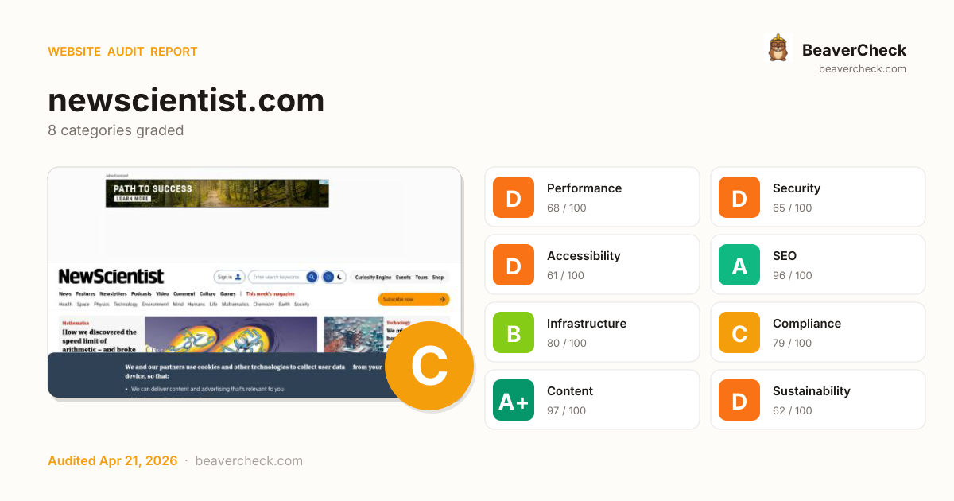Click the beavercheck.com link in the footer
This screenshot has height=501, width=954.
tap(249, 460)
